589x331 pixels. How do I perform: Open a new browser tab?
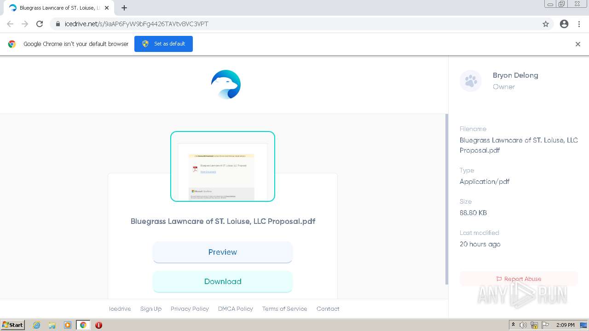(x=124, y=8)
